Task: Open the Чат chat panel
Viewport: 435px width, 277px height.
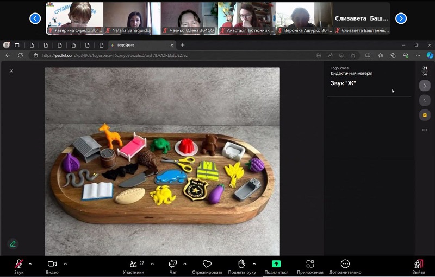Action: [x=173, y=267]
